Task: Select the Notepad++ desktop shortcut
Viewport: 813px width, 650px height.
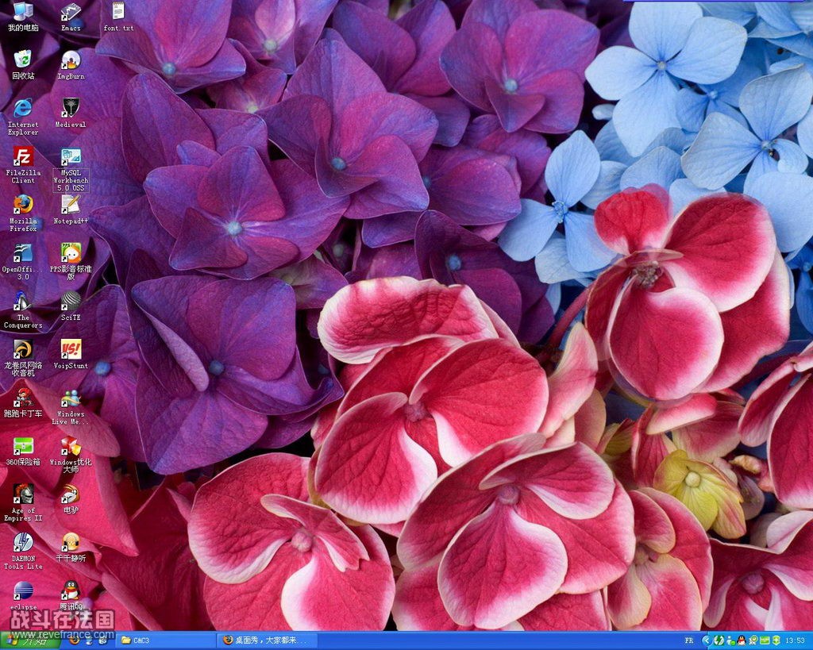Action: [x=71, y=210]
